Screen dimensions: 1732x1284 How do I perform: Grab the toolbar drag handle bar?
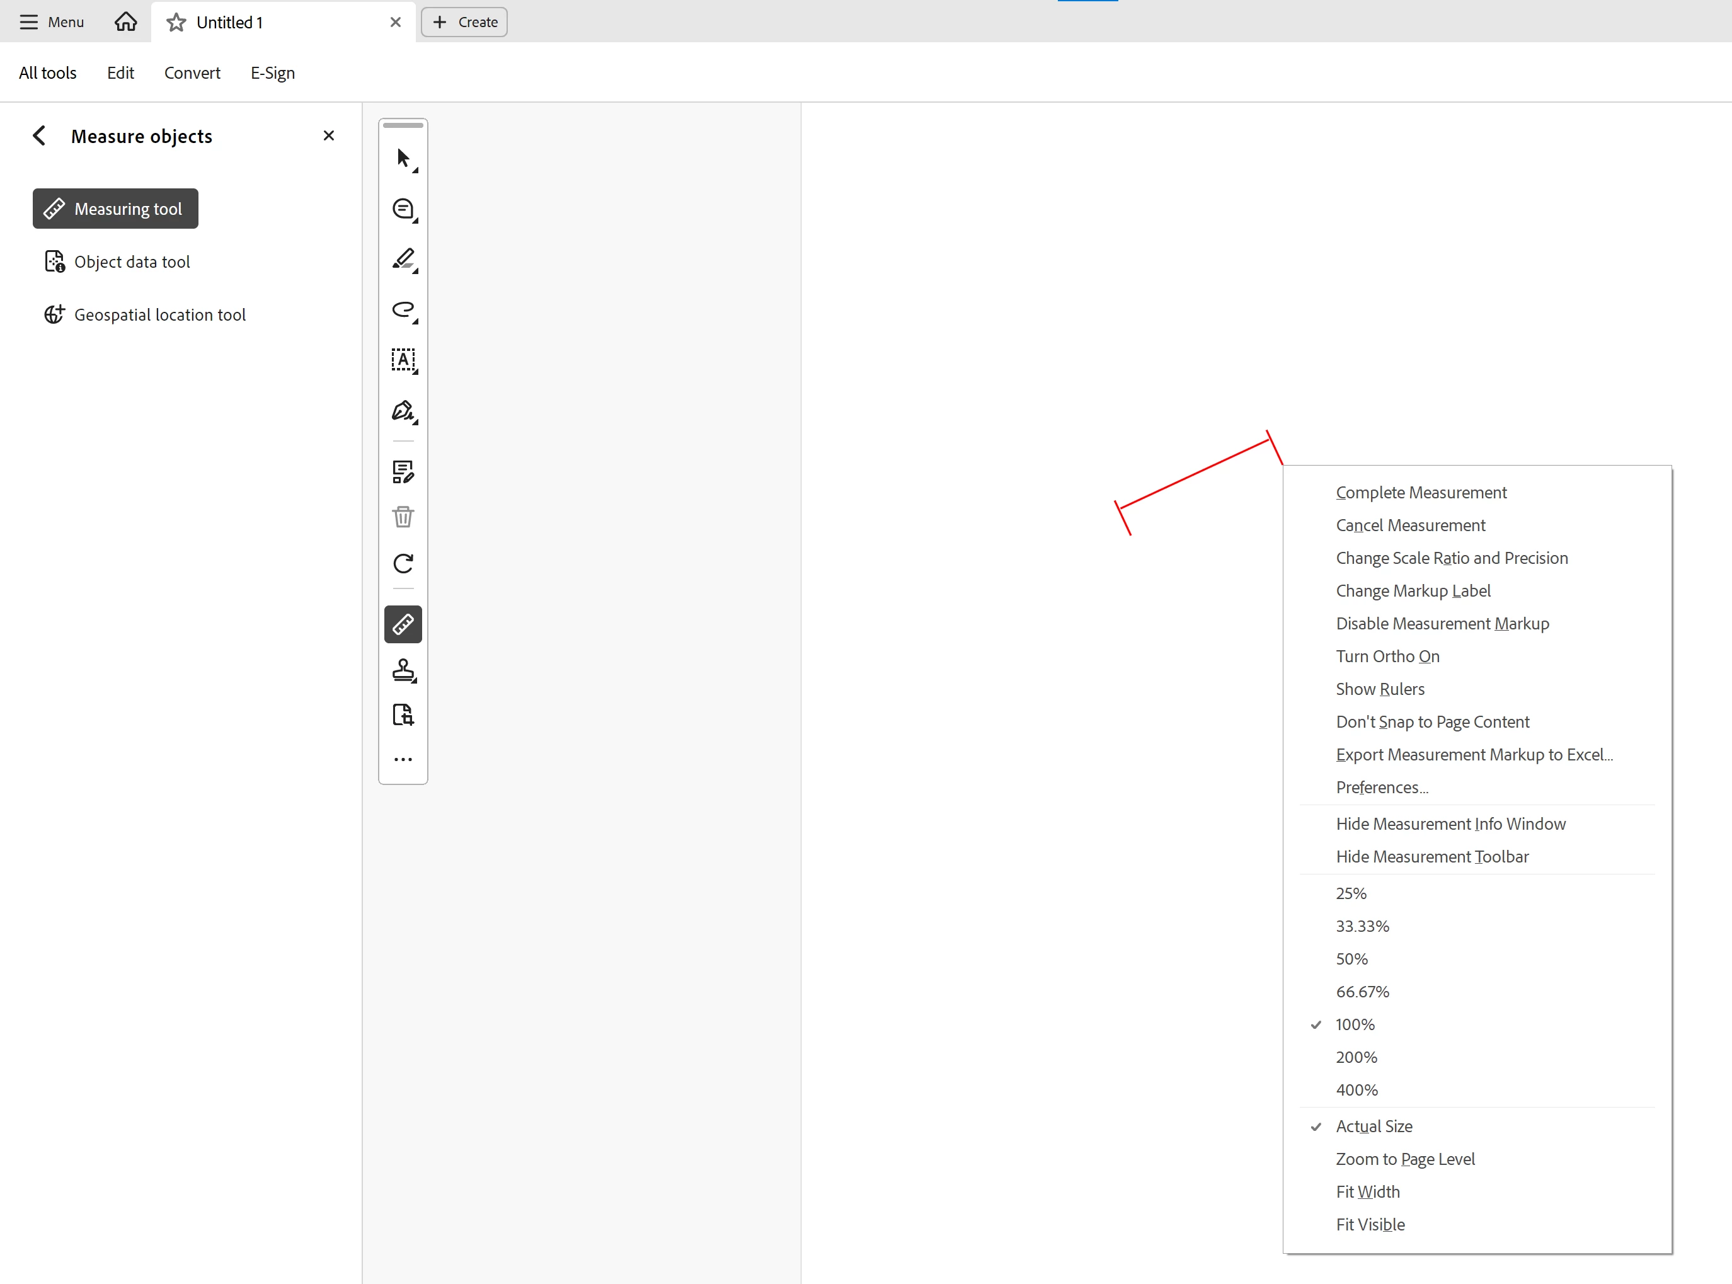(x=403, y=125)
